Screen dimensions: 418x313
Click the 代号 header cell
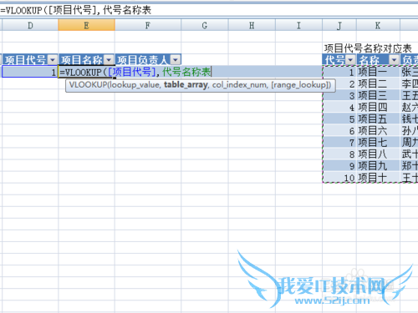pos(339,59)
